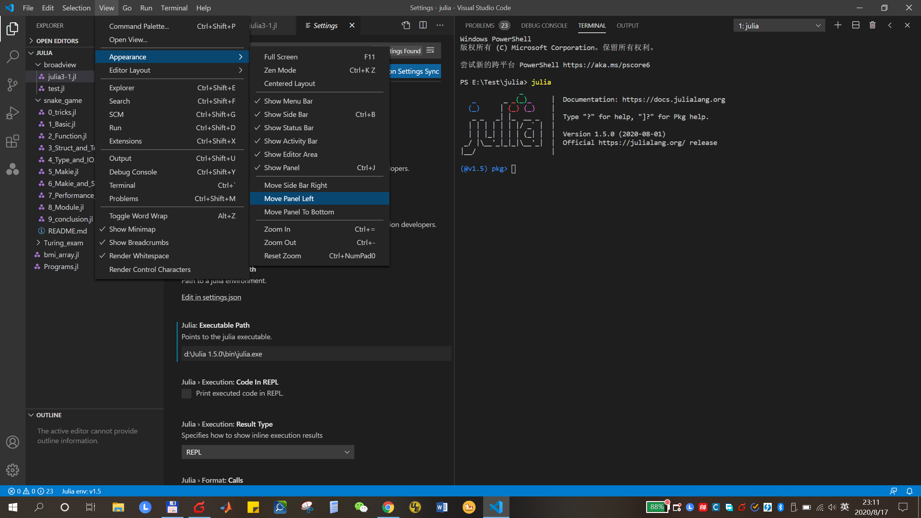Select Move Side Bar Right
This screenshot has height=518, width=921.
tap(319, 185)
